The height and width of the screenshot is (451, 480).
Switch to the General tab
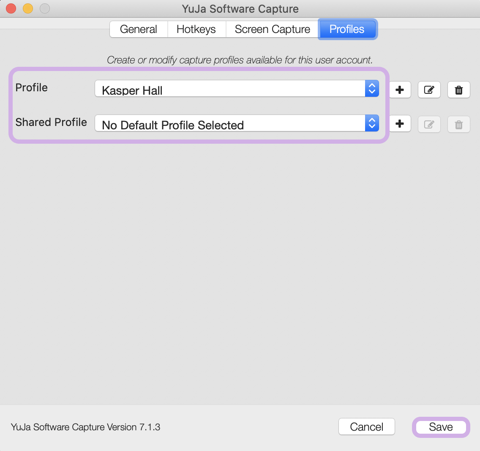coord(138,29)
